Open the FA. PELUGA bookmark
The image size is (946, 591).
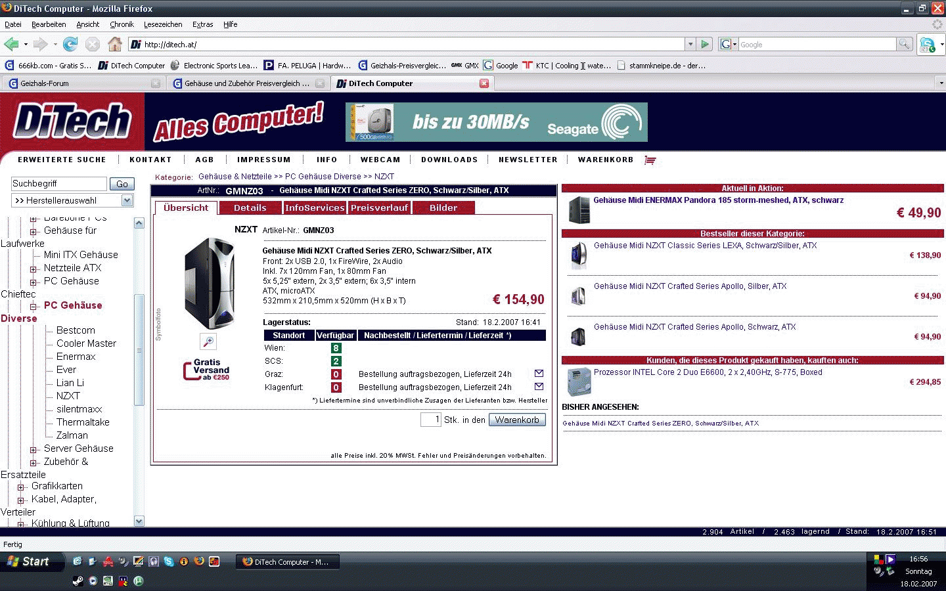click(307, 66)
